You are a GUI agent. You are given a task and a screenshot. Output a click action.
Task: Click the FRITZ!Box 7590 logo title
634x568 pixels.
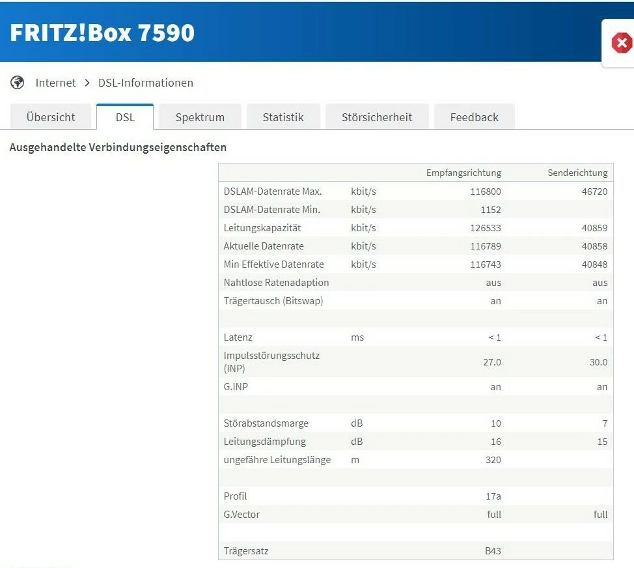pyautogui.click(x=102, y=33)
